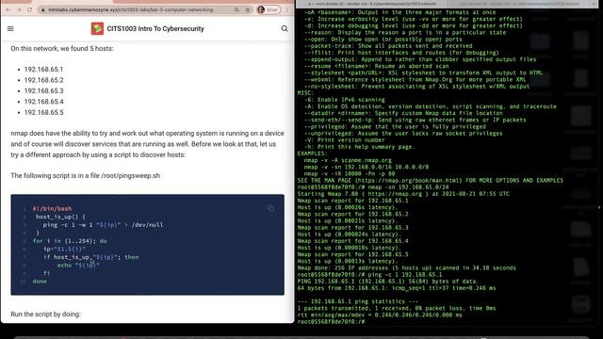
Task: Click the sentence mentioning /root/pingsweep.sh
Action: 86,176
